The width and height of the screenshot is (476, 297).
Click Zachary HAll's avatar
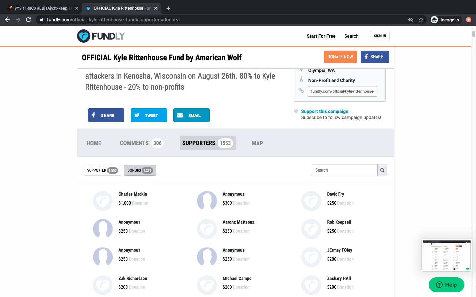point(311,285)
